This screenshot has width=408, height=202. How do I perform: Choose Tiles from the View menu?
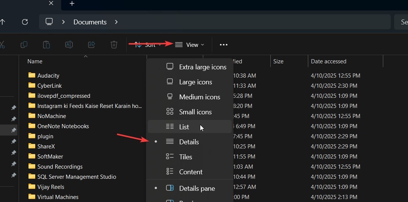186,157
